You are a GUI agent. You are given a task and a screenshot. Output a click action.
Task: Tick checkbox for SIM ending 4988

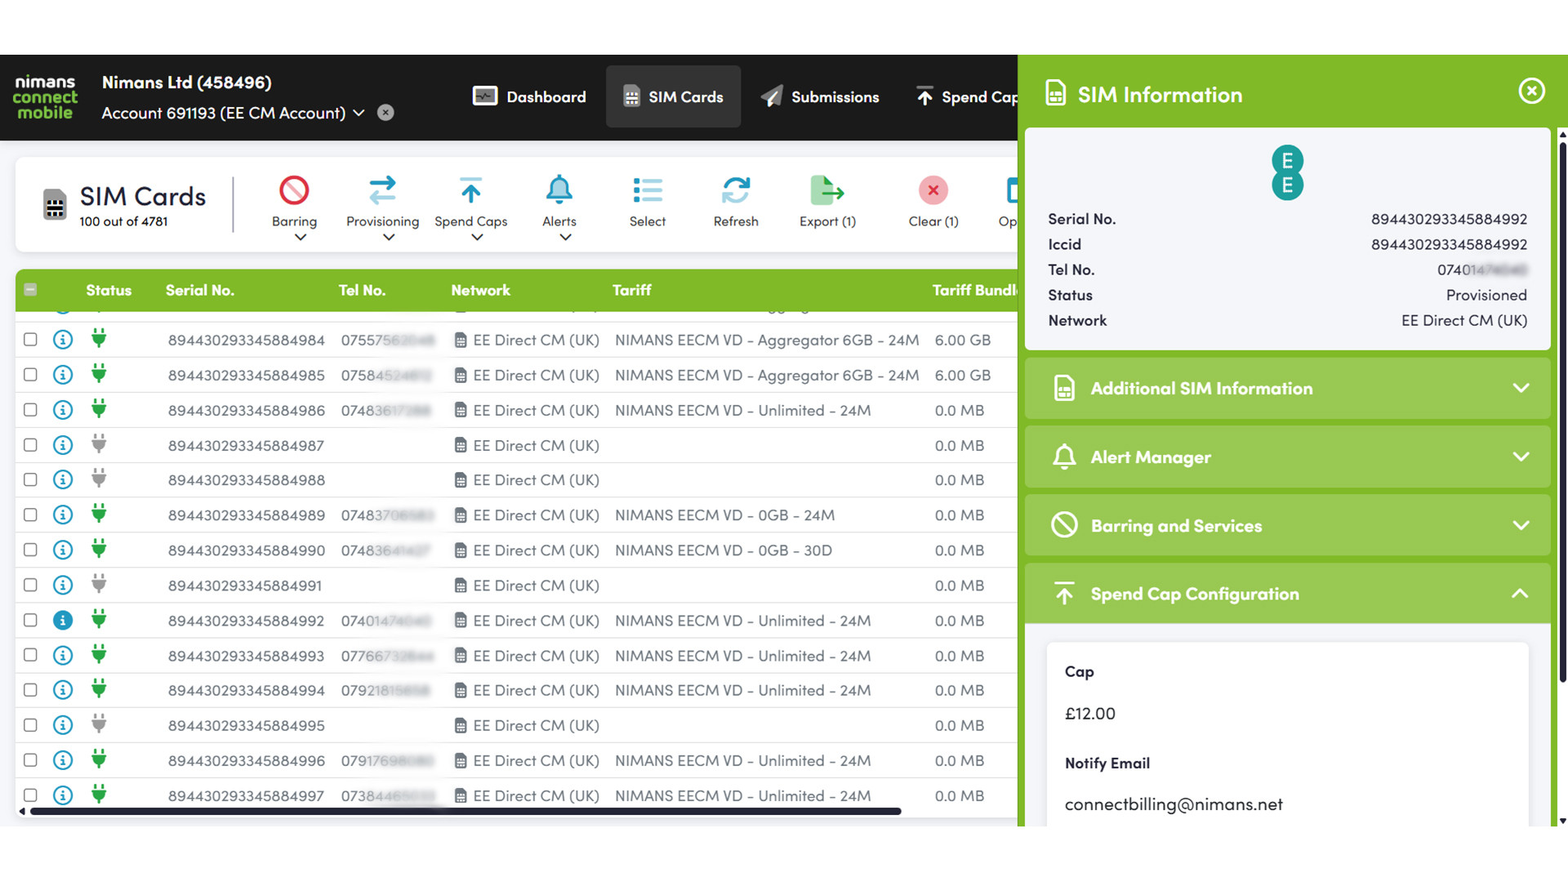click(30, 480)
